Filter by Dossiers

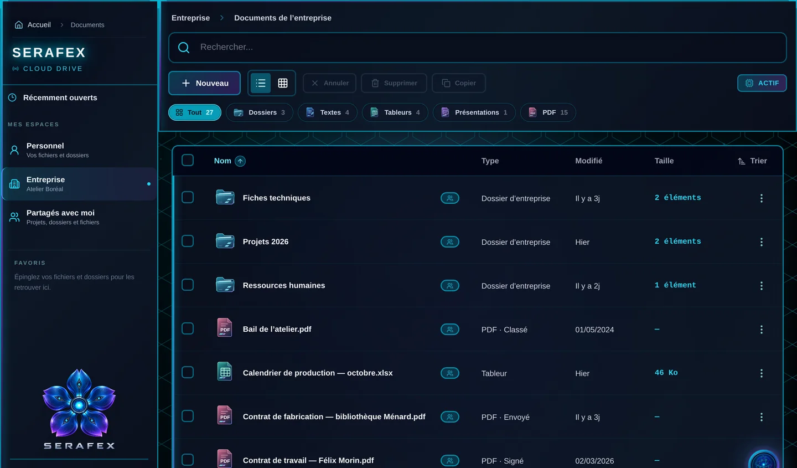(x=260, y=112)
